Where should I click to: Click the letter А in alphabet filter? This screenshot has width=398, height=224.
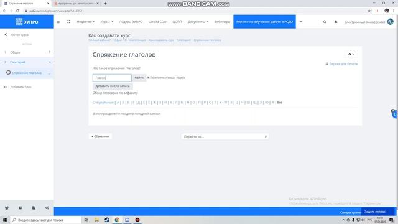click(x=118, y=102)
